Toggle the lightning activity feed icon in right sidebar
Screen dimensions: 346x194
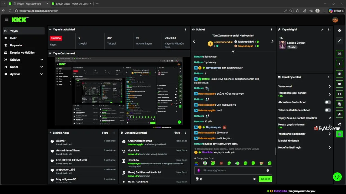[x=340, y=64]
